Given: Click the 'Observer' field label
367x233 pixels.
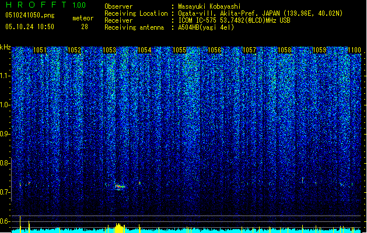Looking at the screenshot, I should coord(118,6).
